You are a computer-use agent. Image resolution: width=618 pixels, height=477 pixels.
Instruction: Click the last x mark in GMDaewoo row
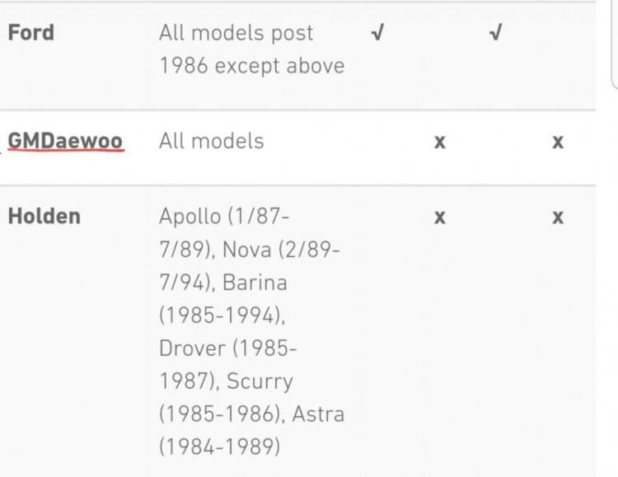(558, 142)
